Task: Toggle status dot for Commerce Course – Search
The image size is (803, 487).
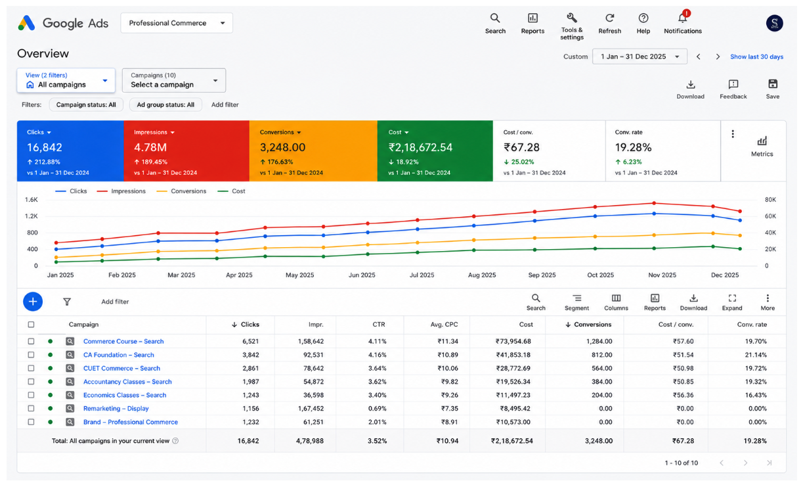Action: click(50, 341)
